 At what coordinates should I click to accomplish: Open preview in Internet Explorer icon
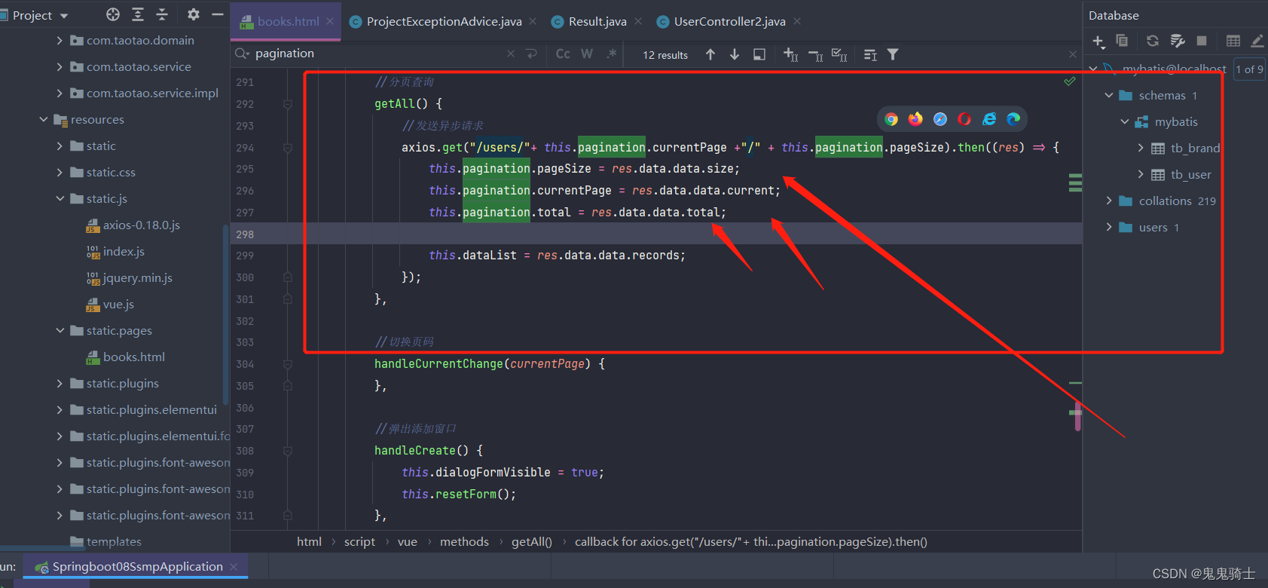click(989, 119)
